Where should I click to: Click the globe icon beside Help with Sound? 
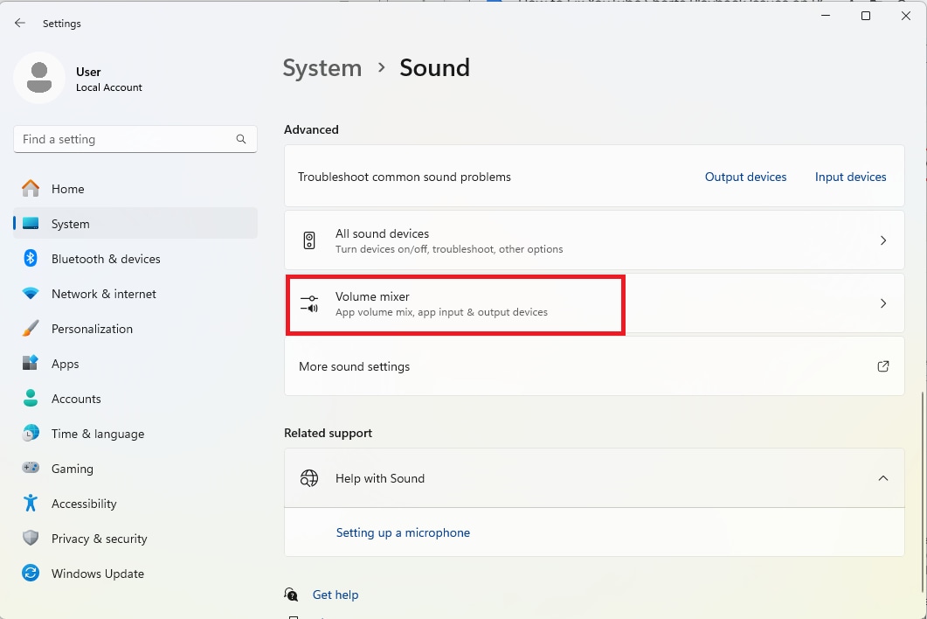pyautogui.click(x=309, y=478)
